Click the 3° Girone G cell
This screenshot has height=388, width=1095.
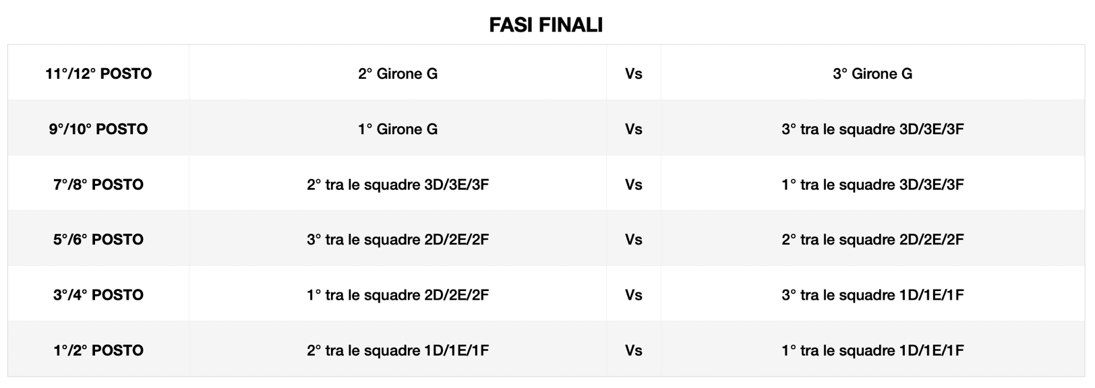pos(872,73)
